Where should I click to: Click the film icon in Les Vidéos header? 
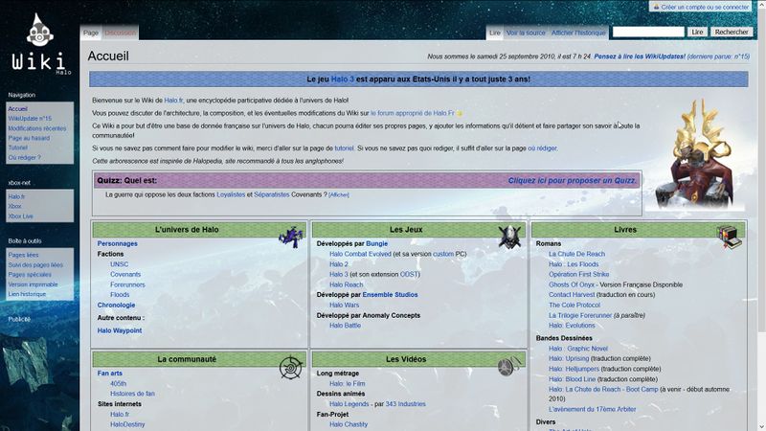point(509,366)
